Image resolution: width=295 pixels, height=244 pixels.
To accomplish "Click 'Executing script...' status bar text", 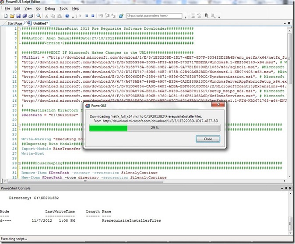I will click(x=14, y=239).
